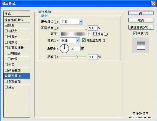Click the gradient color bar swatch
Image resolution: width=157 pixels, height=121 pixels.
(x=74, y=34)
